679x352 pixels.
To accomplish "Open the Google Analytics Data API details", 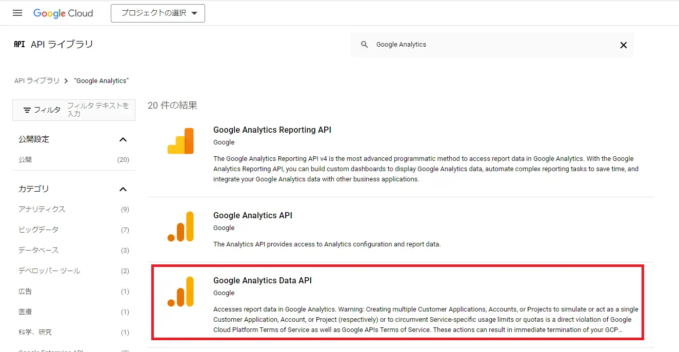I will tap(263, 280).
